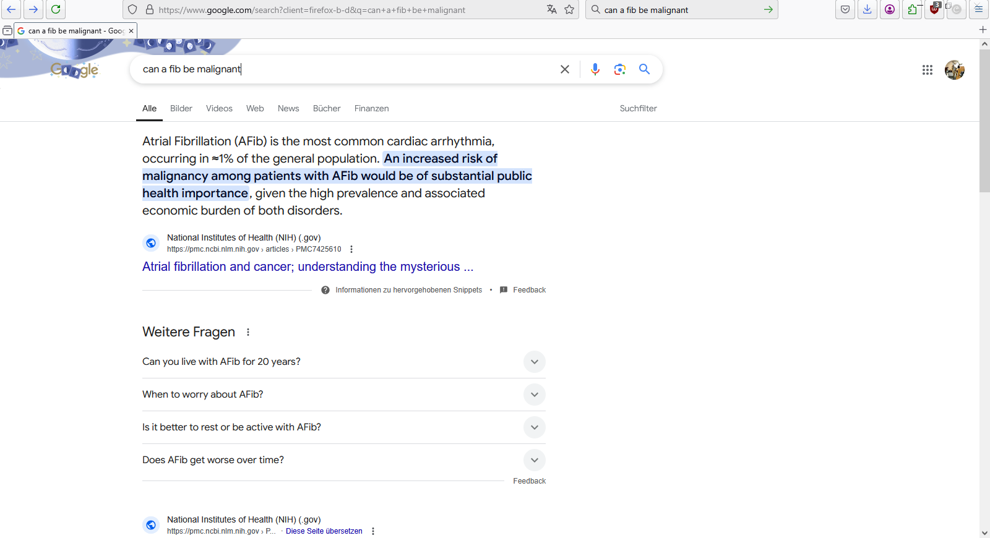This screenshot has height=538, width=990.
Task: Reload the page with the refresh button
Action: pos(56,9)
